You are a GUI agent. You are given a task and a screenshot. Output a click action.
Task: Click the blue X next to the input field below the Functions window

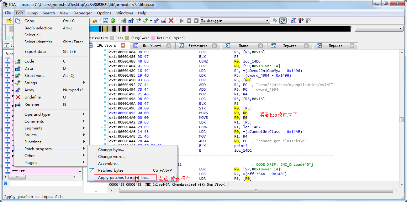tap(5, 183)
